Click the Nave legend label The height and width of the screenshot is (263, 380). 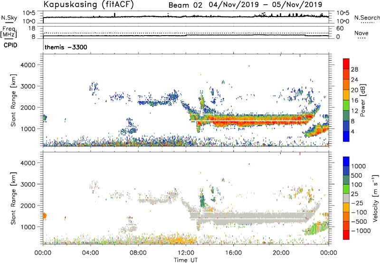[x=361, y=33]
